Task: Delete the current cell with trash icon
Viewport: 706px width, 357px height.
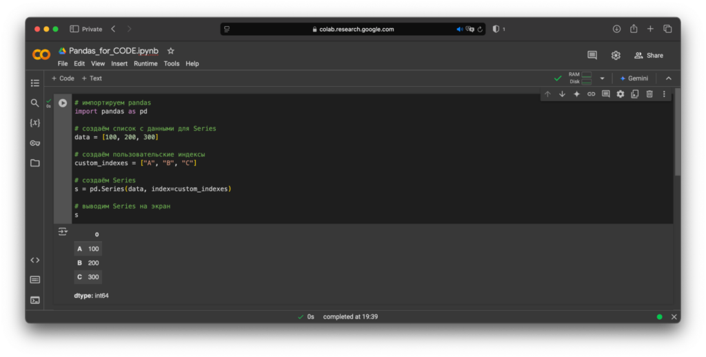Action: pyautogui.click(x=649, y=94)
